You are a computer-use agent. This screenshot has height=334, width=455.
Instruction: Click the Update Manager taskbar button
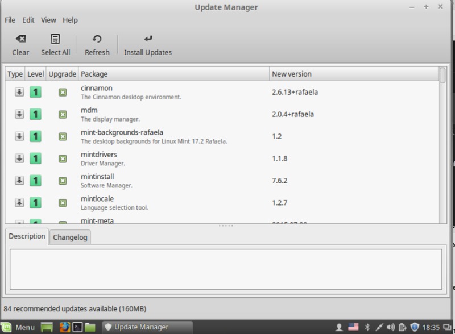[x=136, y=327]
